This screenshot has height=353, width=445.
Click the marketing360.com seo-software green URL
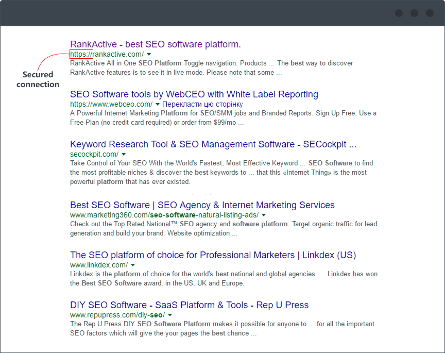tap(164, 215)
